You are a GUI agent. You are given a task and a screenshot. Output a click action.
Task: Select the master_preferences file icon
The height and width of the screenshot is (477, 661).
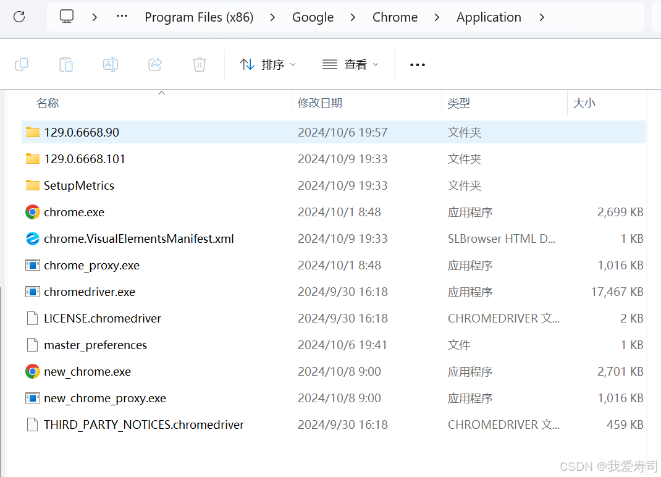point(33,345)
